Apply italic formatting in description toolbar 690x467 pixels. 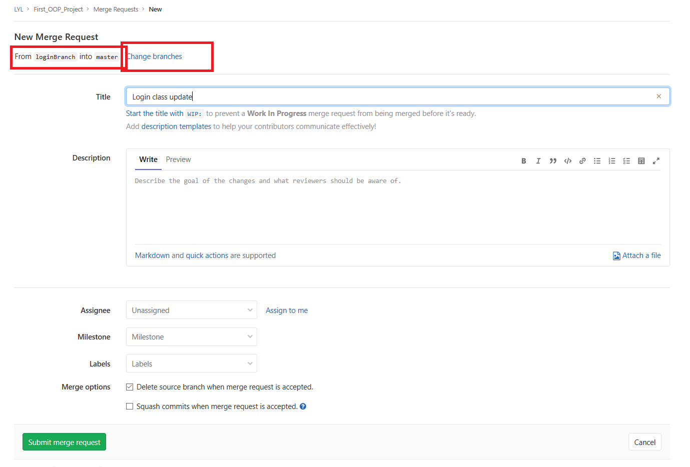click(538, 161)
